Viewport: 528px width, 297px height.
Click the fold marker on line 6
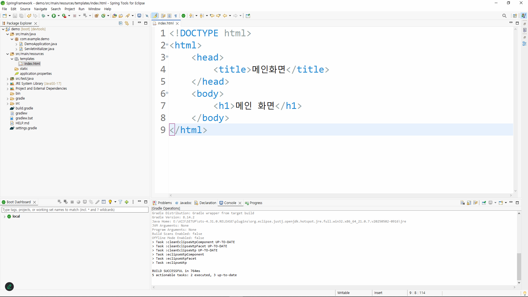point(167,93)
